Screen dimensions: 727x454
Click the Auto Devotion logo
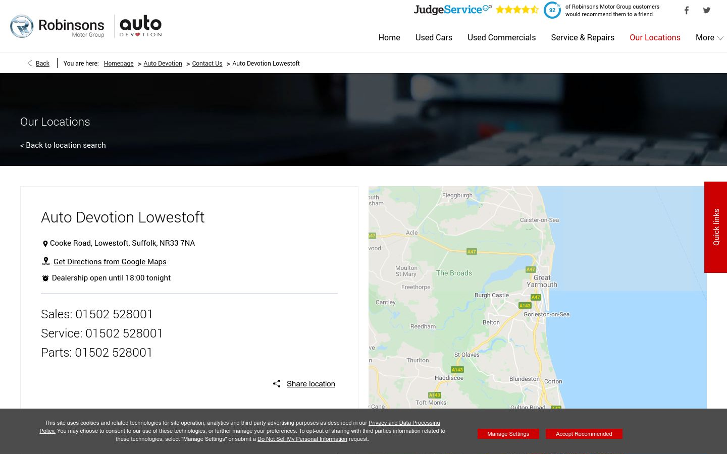tap(141, 26)
